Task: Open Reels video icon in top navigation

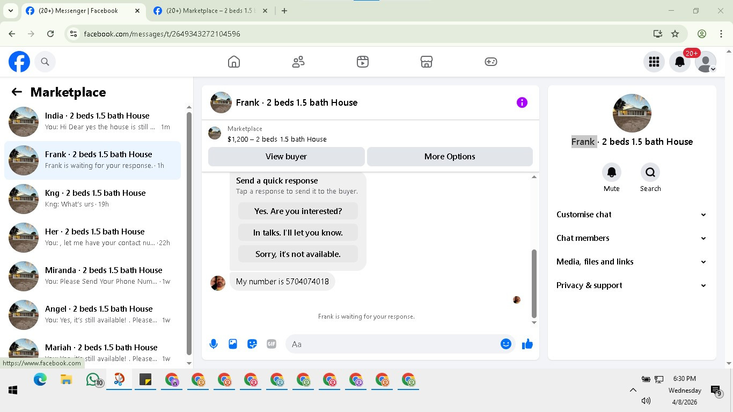Action: [363, 62]
